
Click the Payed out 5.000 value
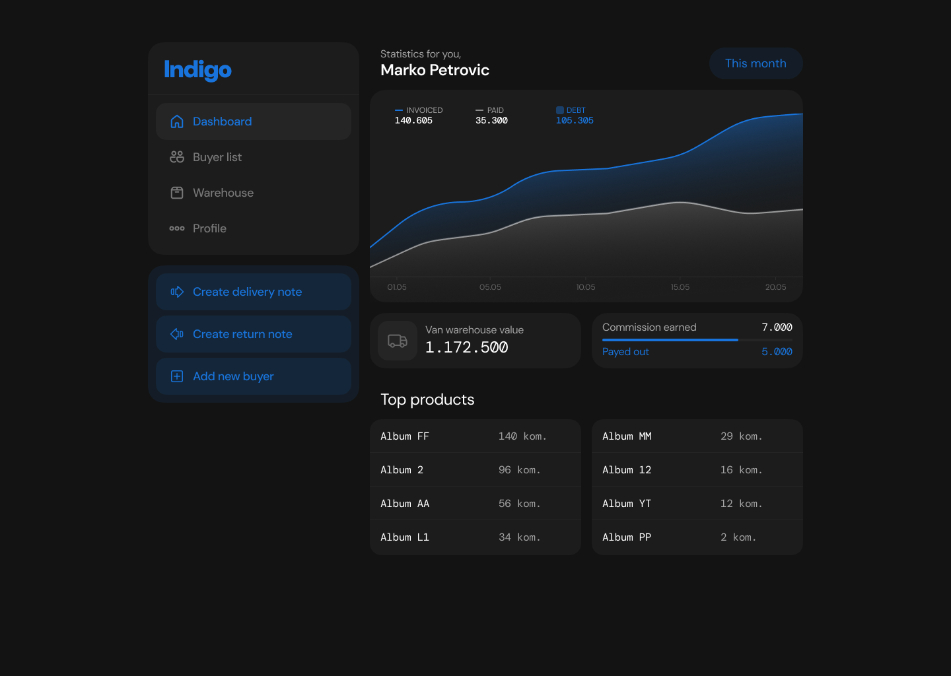777,352
